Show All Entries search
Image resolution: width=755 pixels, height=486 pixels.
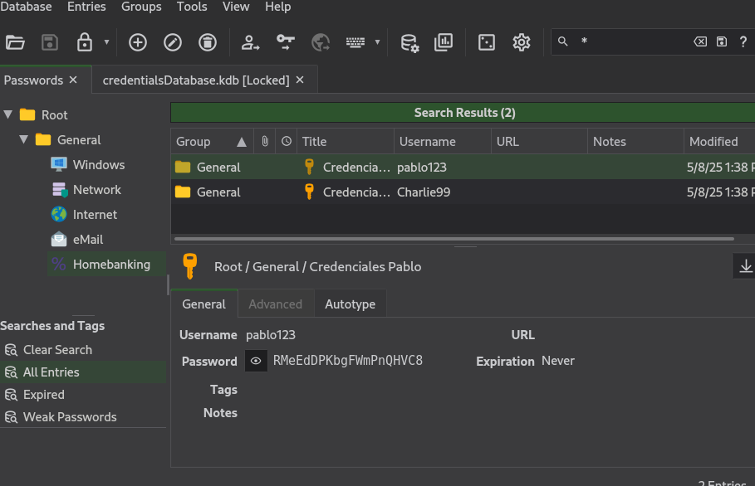pos(83,372)
